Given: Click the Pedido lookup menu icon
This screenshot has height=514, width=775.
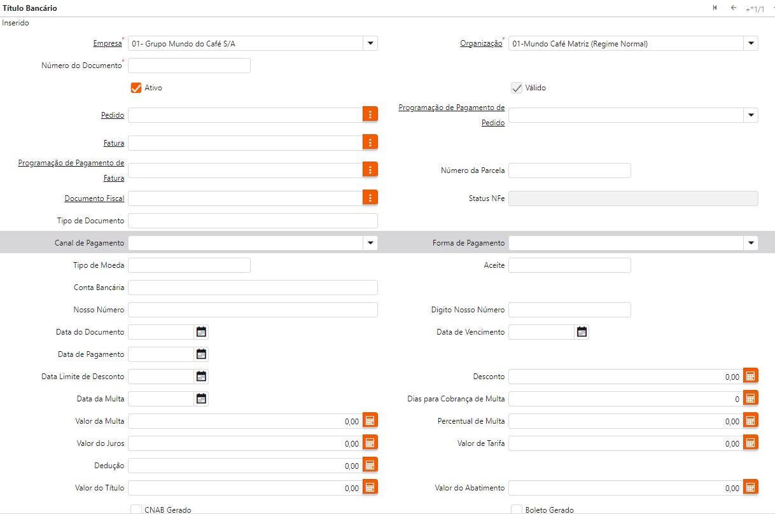Looking at the screenshot, I should [370, 115].
